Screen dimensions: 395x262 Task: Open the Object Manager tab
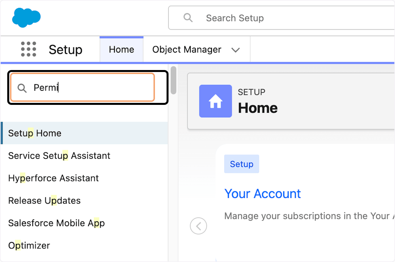point(187,49)
